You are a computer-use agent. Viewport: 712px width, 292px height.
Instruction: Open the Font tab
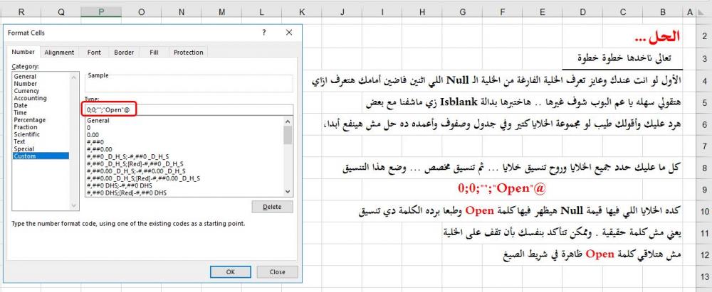pos(94,53)
